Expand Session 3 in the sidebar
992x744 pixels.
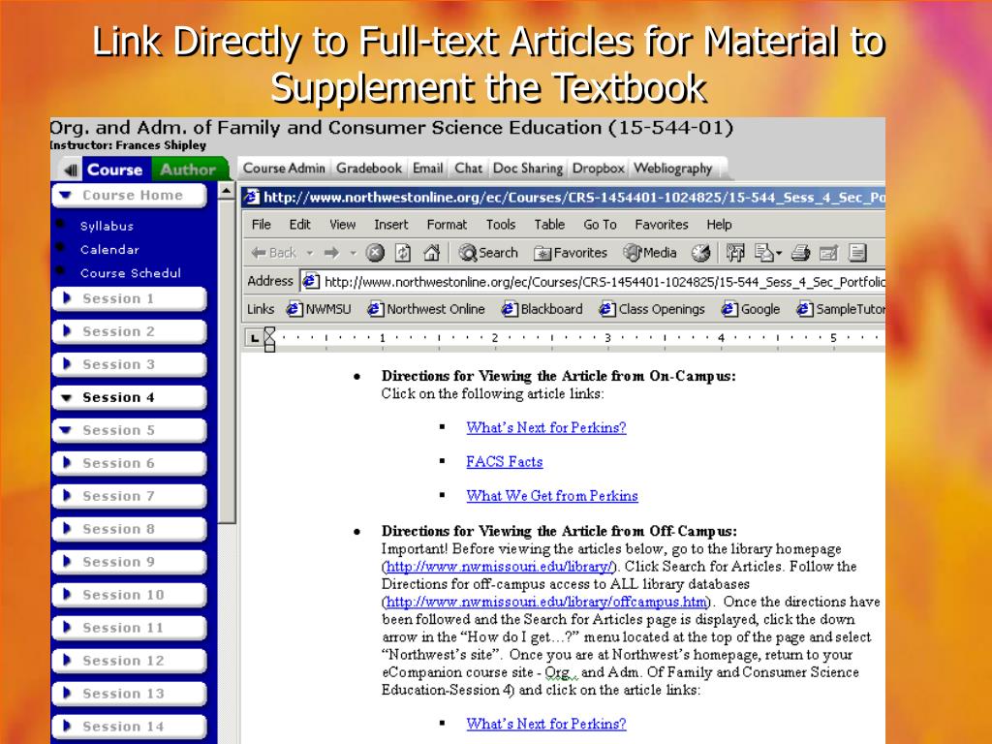[x=129, y=364]
